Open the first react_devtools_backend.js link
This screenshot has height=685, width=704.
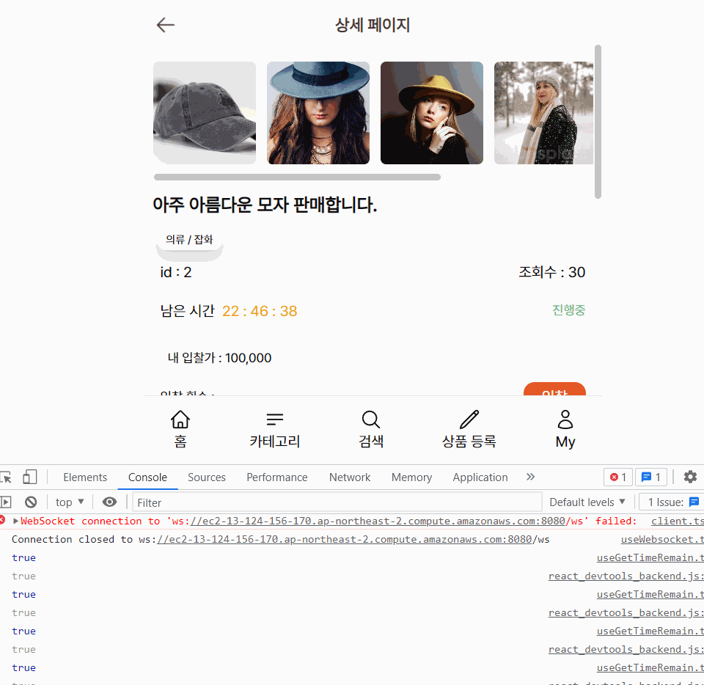pyautogui.click(x=626, y=576)
